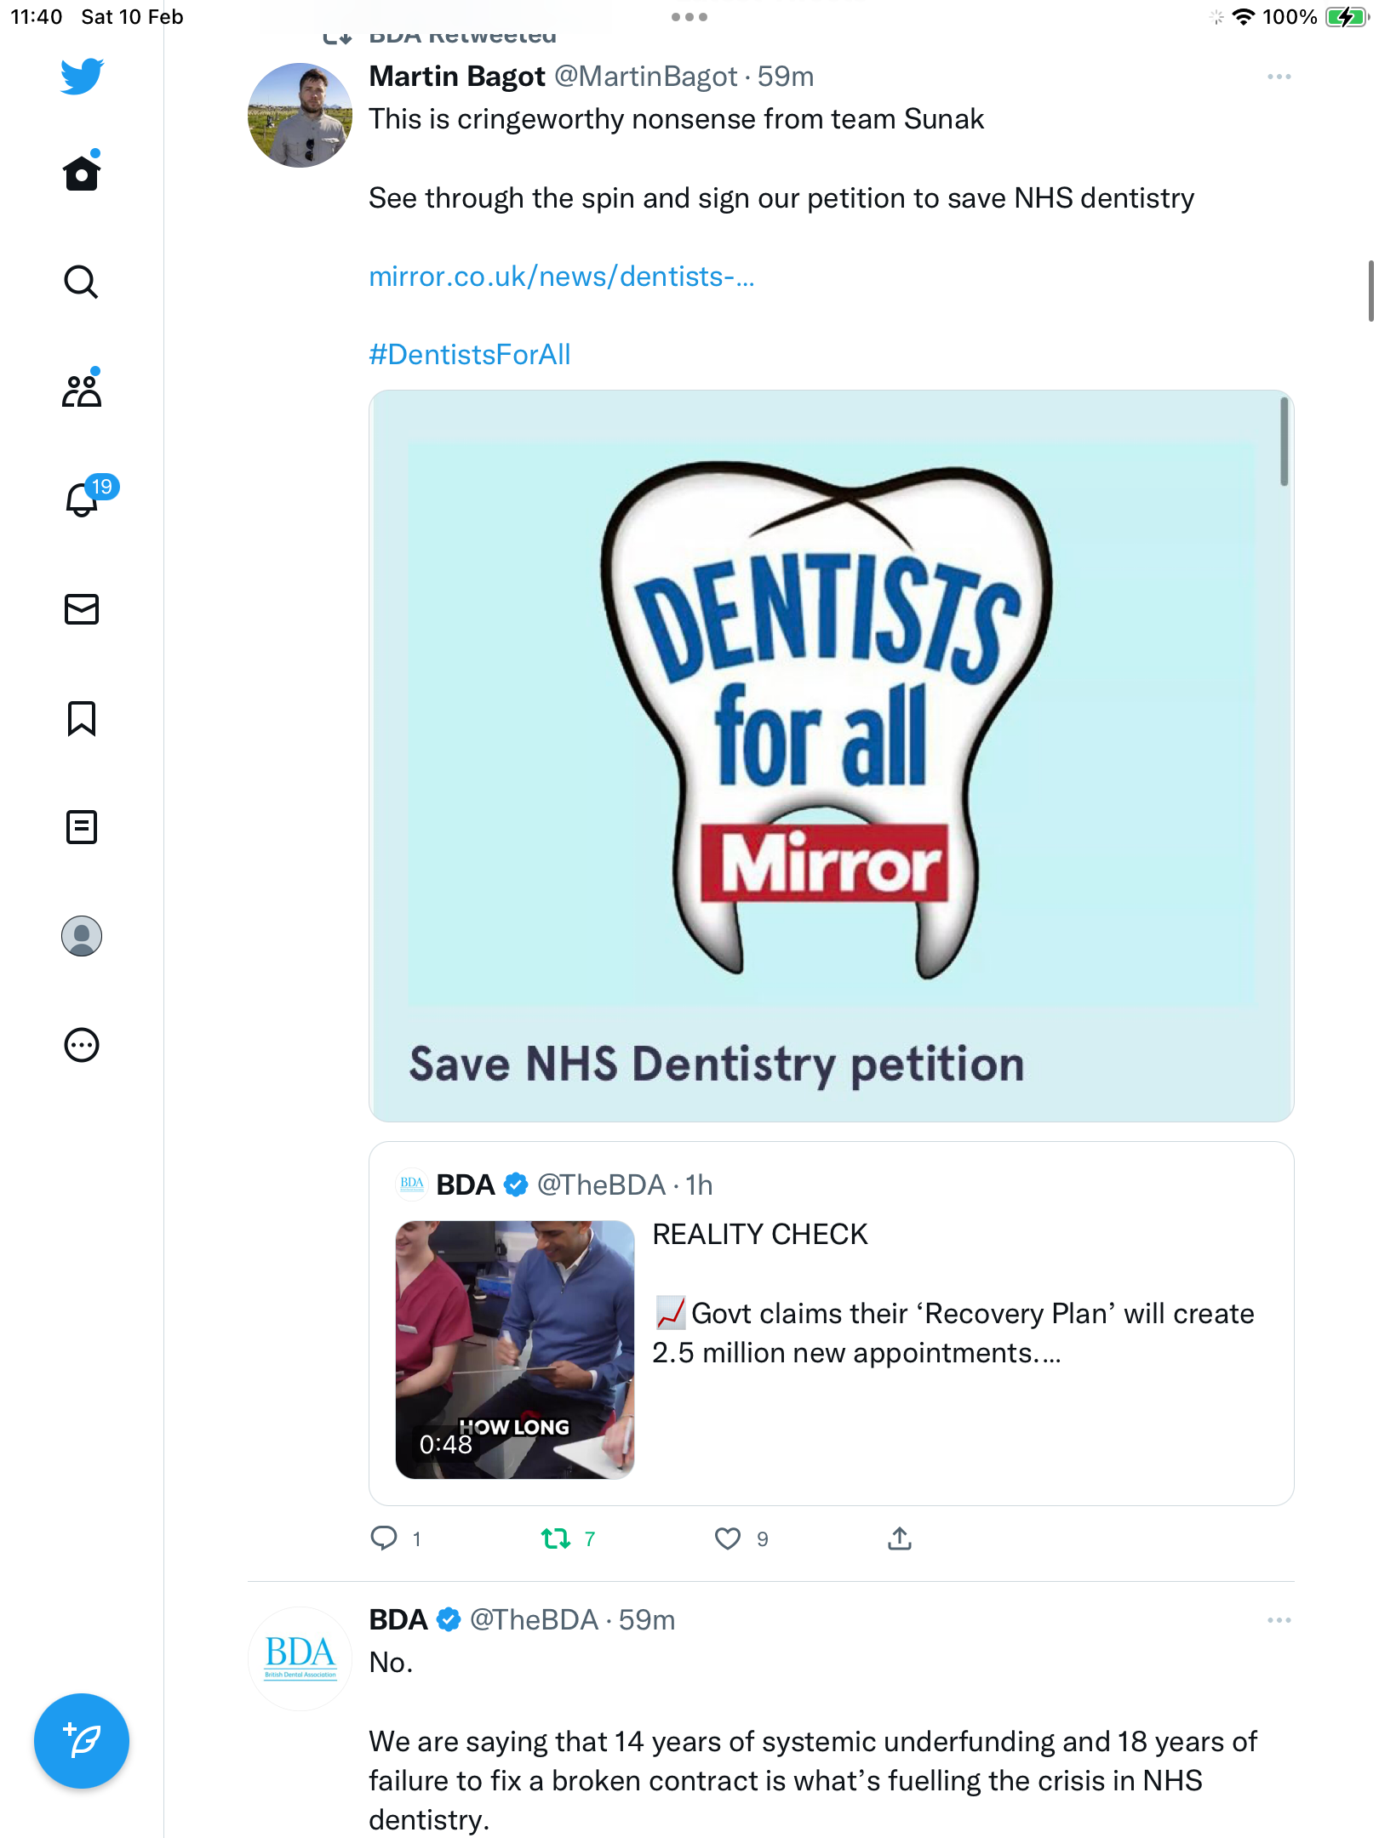Screen dimensions: 1379x1838
Task: Open the @MartinBagot handle
Action: (x=645, y=77)
